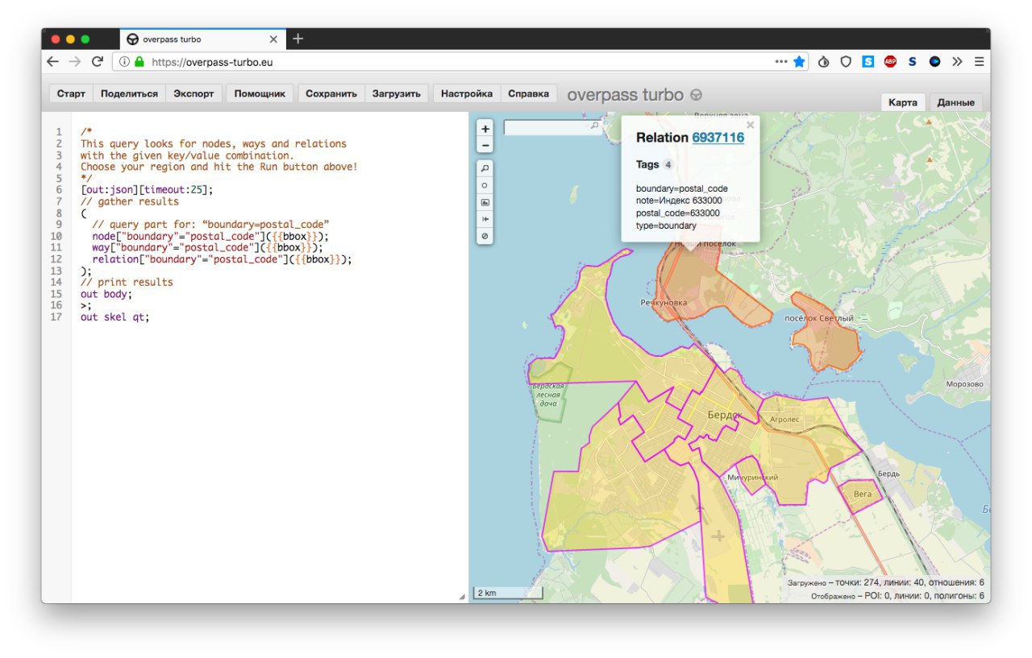Click the Загрузить load button
Image resolution: width=1032 pixels, height=658 pixels.
(397, 93)
